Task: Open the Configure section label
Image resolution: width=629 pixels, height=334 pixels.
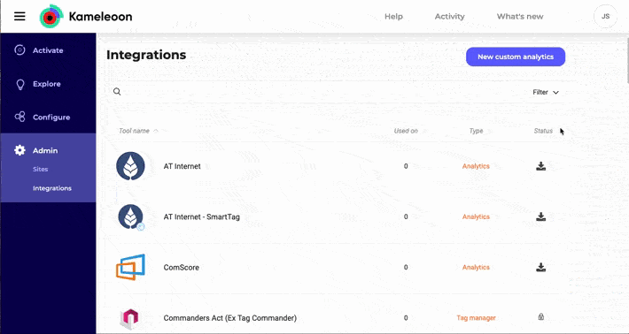Action: (x=51, y=118)
